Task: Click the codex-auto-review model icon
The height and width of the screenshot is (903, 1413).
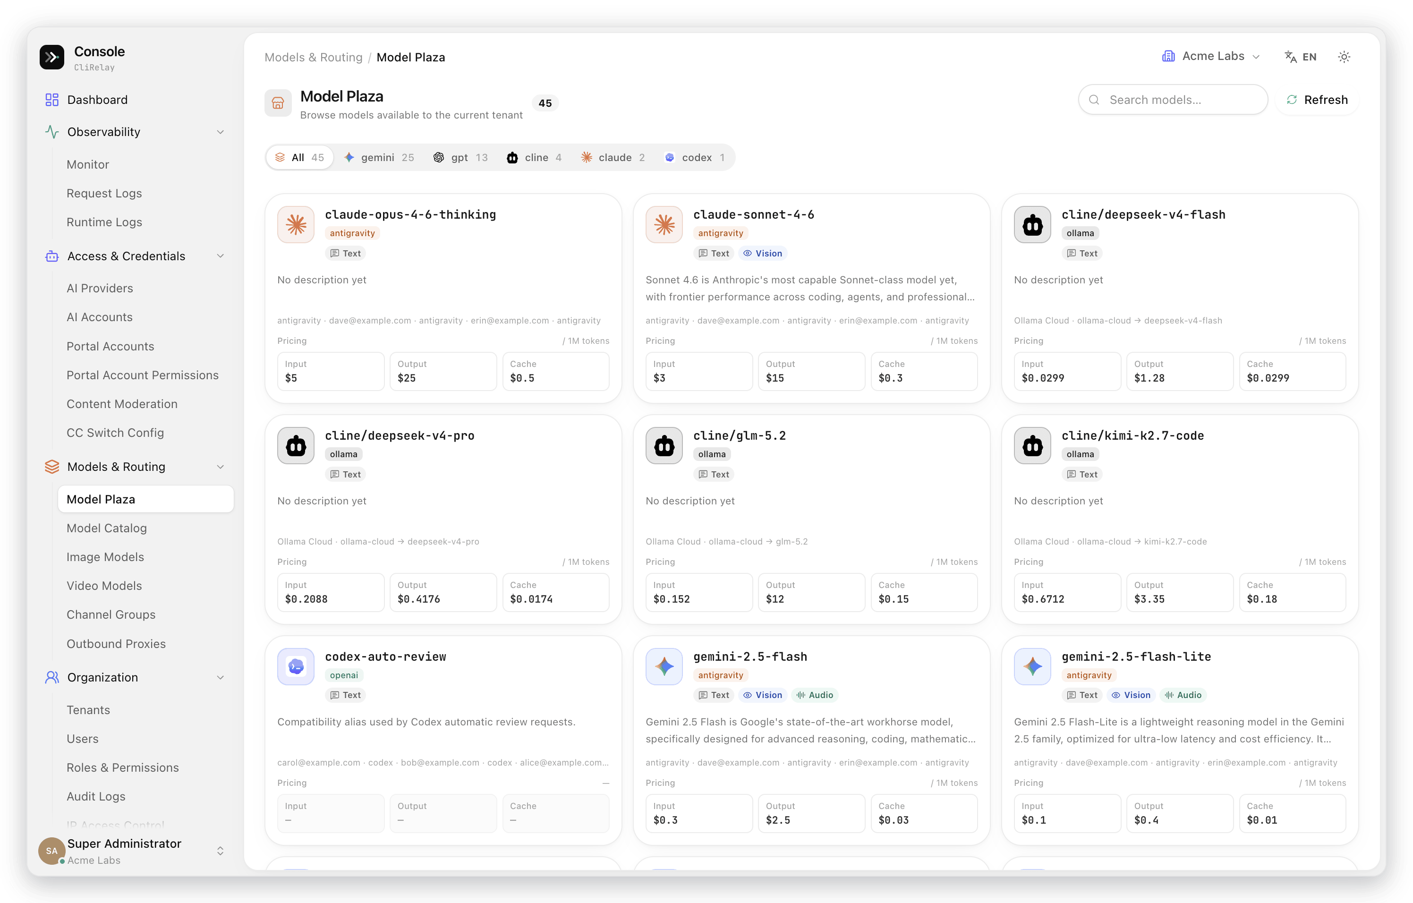Action: tap(296, 666)
